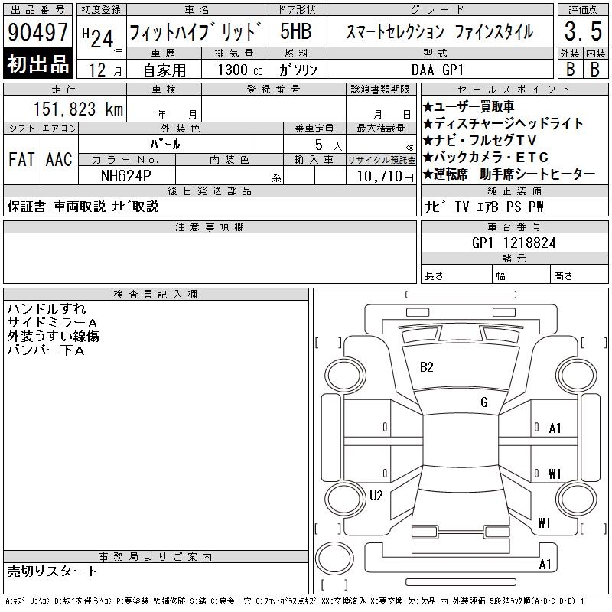
Task: Select the color number NH624P
Action: pos(125,176)
